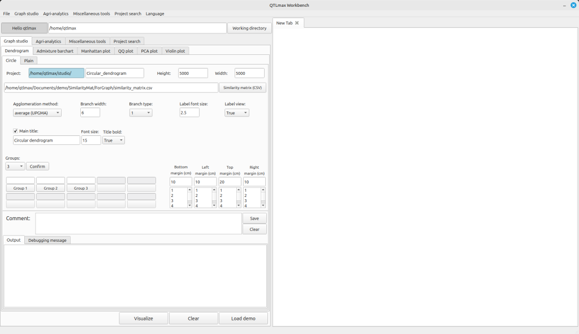Select the Plain dendrogram tab
This screenshot has width=579, height=334.
click(29, 61)
